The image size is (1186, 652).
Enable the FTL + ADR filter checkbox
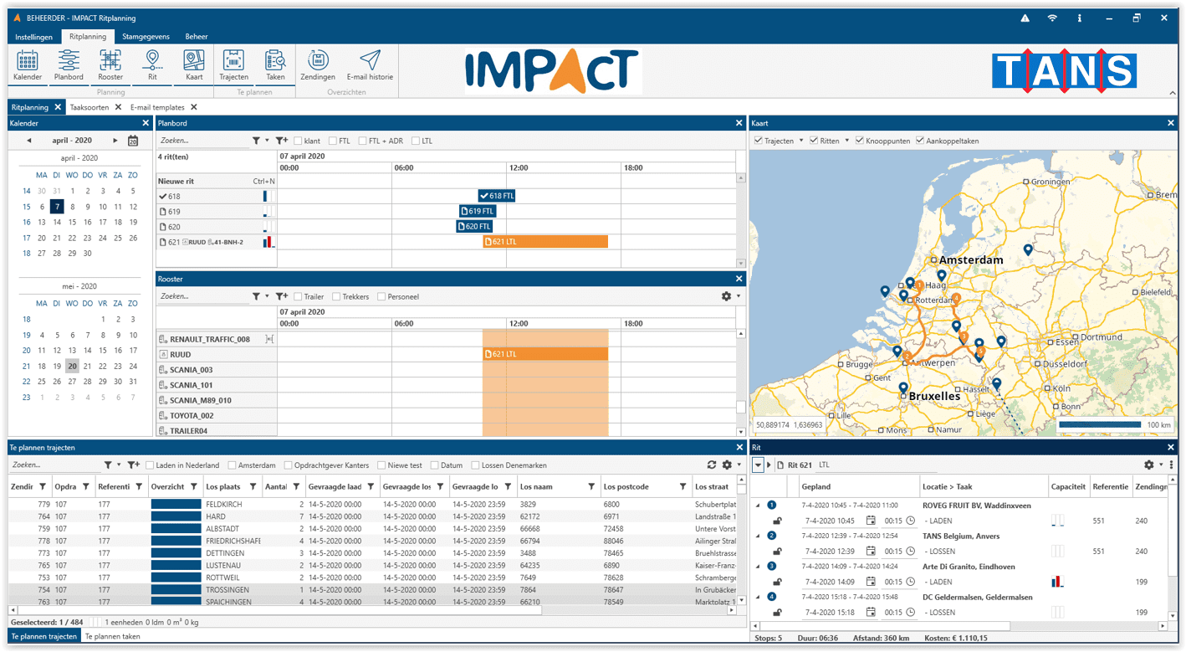point(363,141)
